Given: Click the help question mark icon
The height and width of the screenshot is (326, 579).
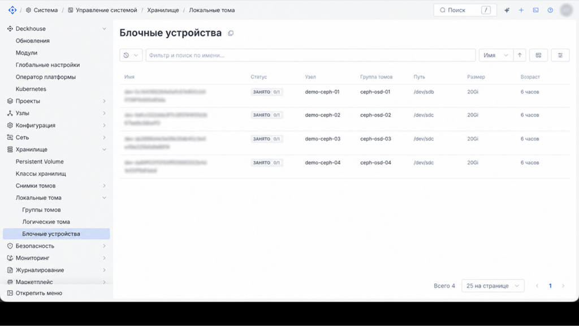Looking at the screenshot, I should (x=550, y=10).
